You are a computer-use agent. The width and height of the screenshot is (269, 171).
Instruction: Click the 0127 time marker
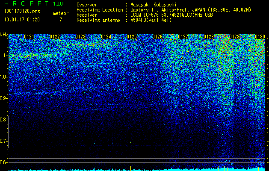tap(183, 37)
